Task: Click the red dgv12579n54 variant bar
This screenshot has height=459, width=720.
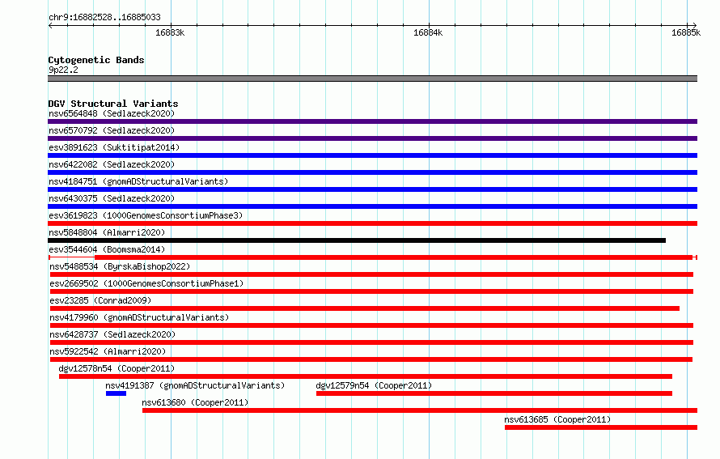Action: 494,393
